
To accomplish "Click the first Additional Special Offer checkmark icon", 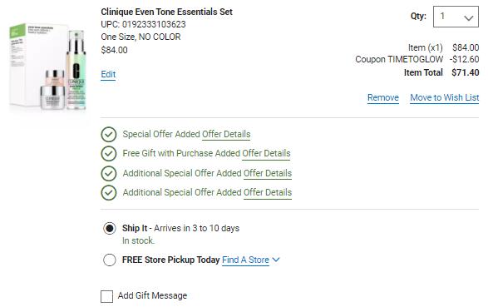I will 109,173.
